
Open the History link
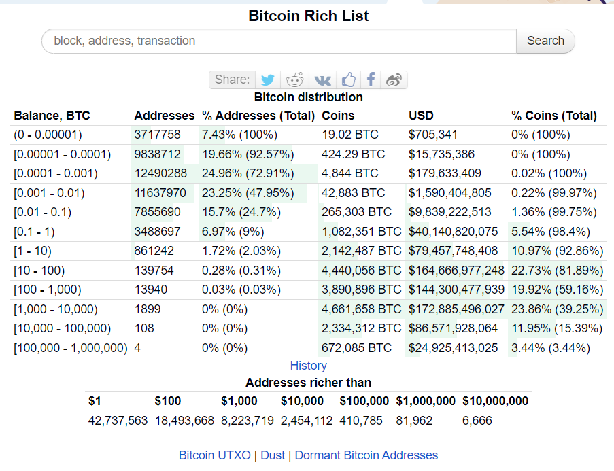pos(308,366)
